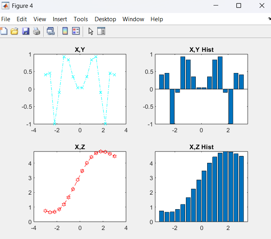
Task: Insert a legend using the toolbar icon
Action: pyautogui.click(x=76, y=31)
